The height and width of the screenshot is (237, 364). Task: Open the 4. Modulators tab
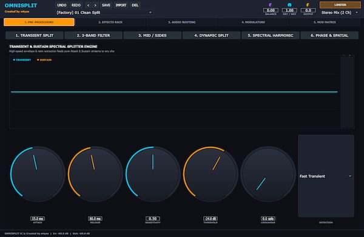point(253,22)
